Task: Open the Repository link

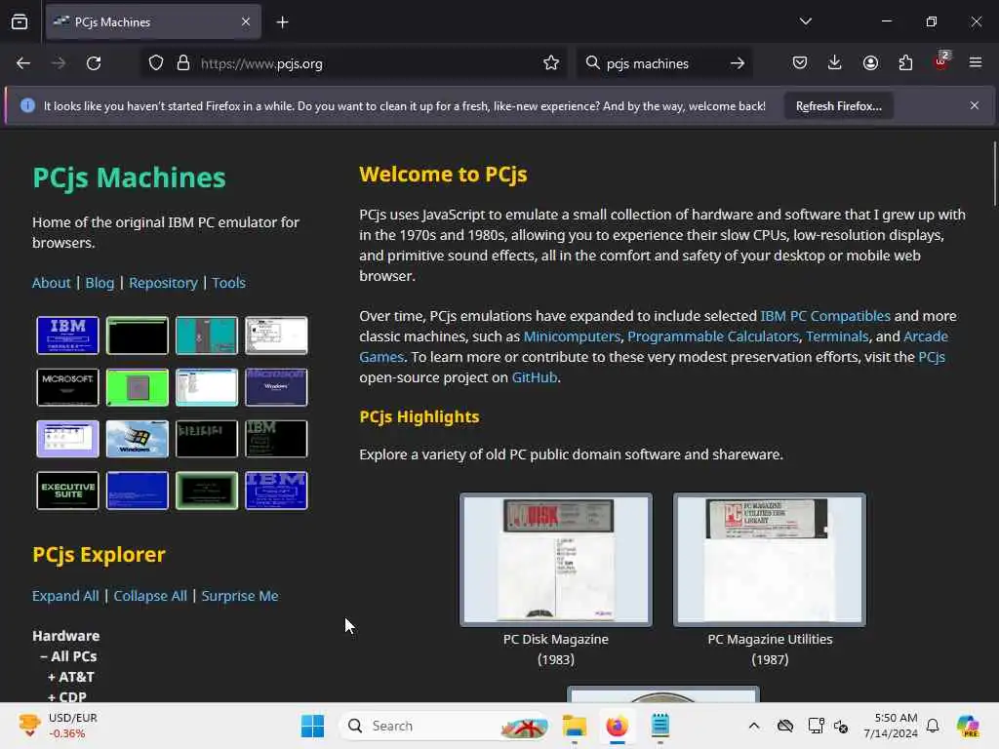Action: tap(163, 282)
